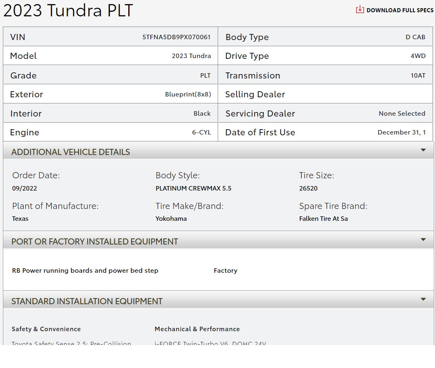Click the D CAB body type value

click(x=415, y=37)
